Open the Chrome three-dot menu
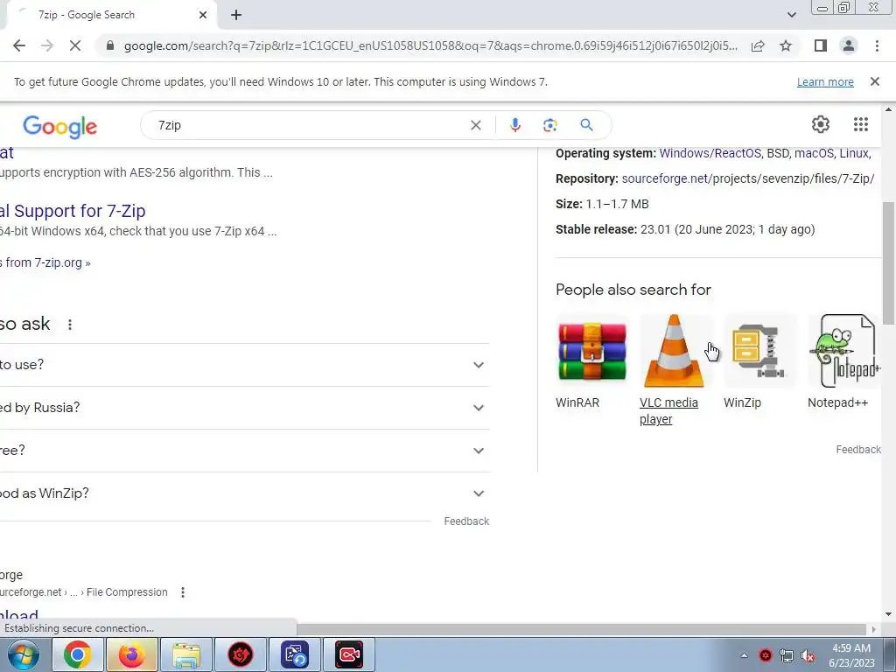The width and height of the screenshot is (896, 672). point(877,45)
